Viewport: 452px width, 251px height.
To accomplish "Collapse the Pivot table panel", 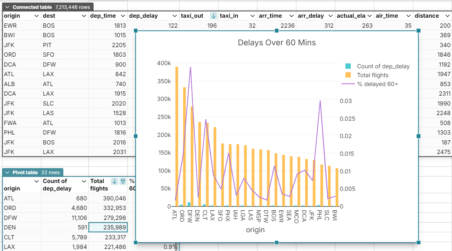I will click(x=7, y=172).
